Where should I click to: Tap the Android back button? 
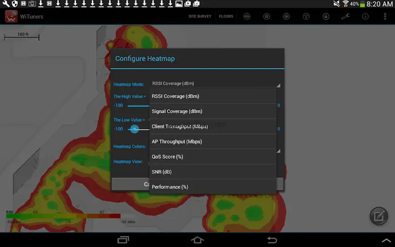pos(272,240)
